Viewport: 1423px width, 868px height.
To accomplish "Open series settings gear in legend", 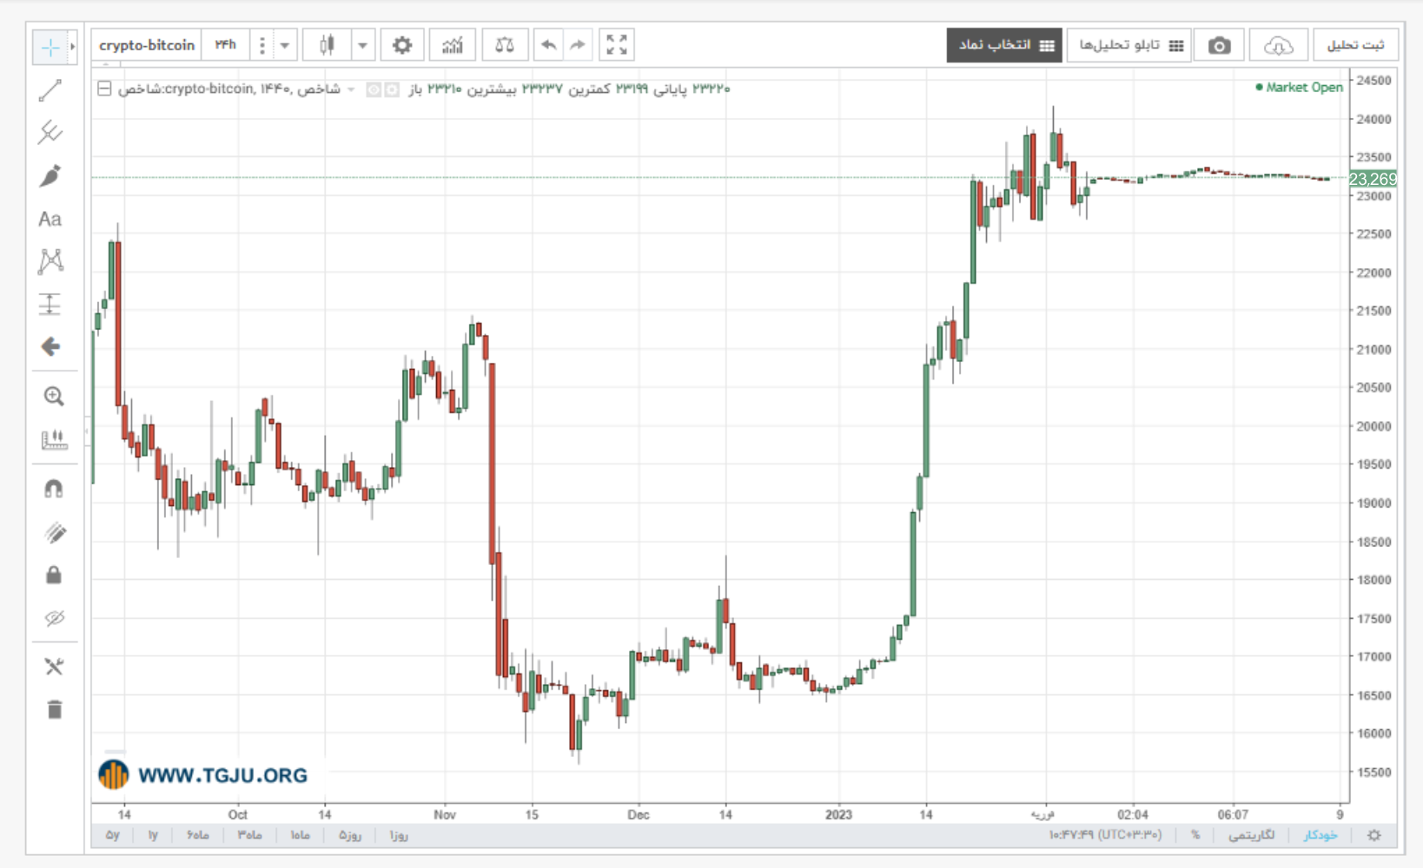I will [392, 89].
